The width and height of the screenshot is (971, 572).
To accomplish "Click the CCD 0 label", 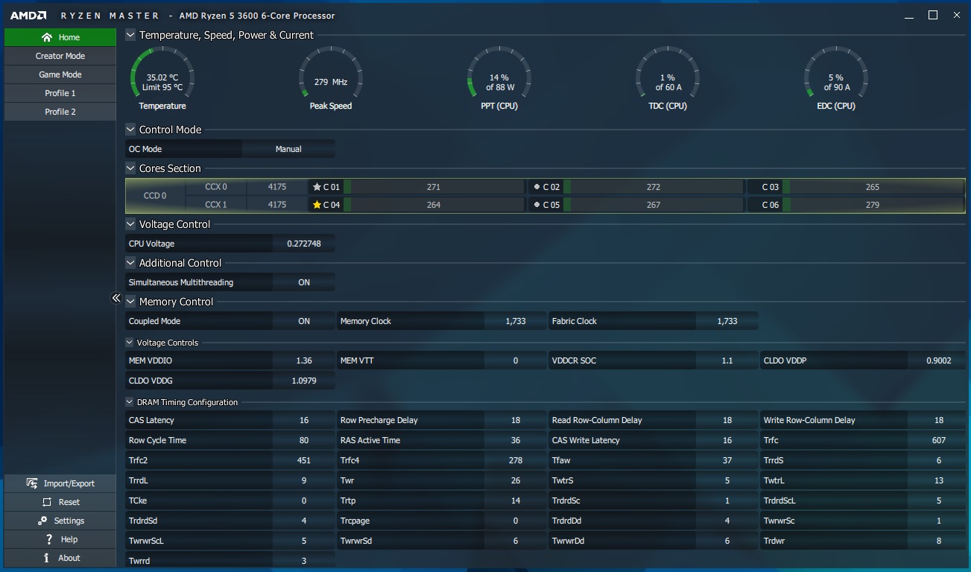I will [154, 196].
